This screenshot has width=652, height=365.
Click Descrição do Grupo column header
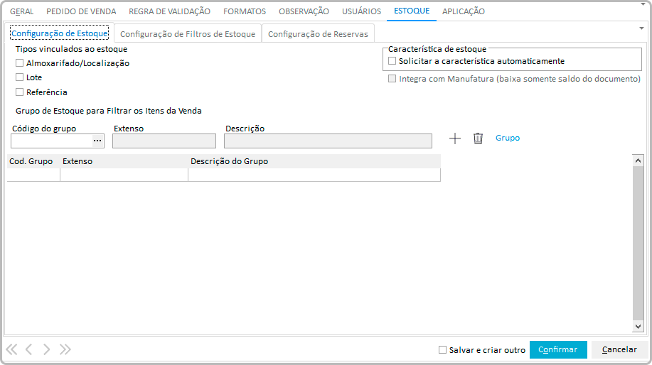314,161
